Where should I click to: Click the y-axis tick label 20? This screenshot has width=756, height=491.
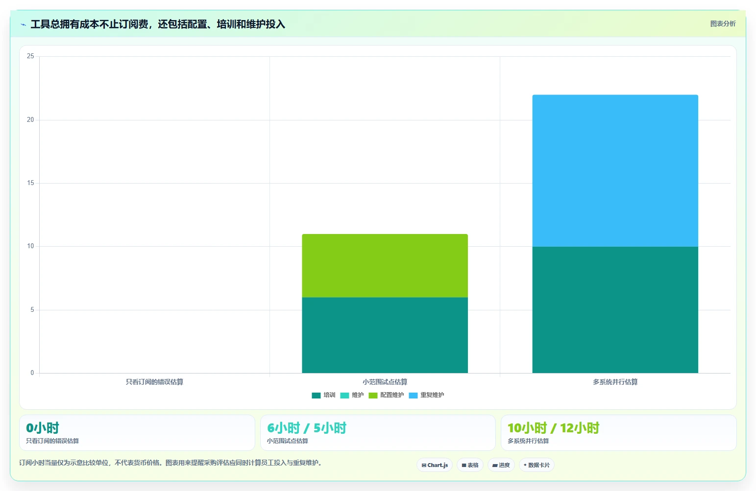(30, 120)
